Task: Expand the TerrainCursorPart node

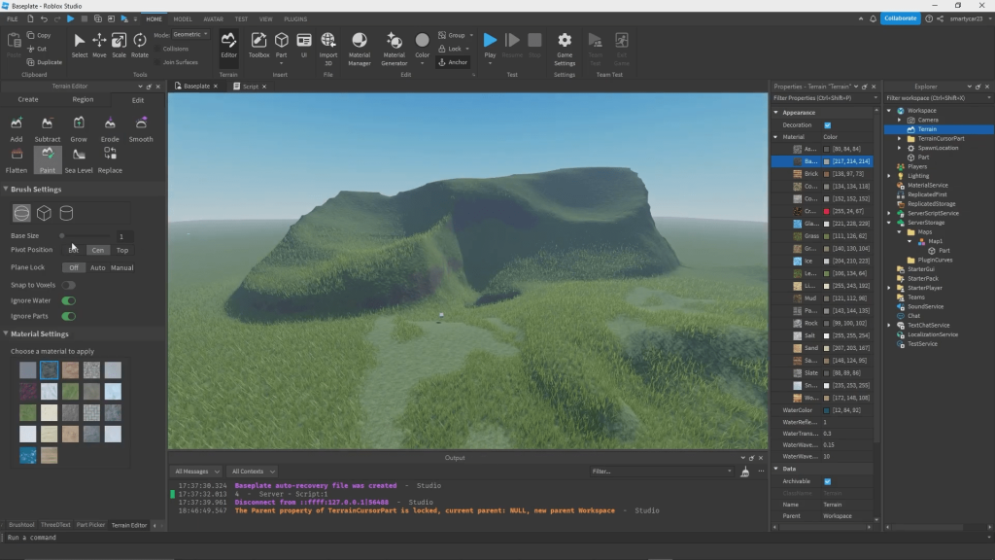Action: click(899, 138)
